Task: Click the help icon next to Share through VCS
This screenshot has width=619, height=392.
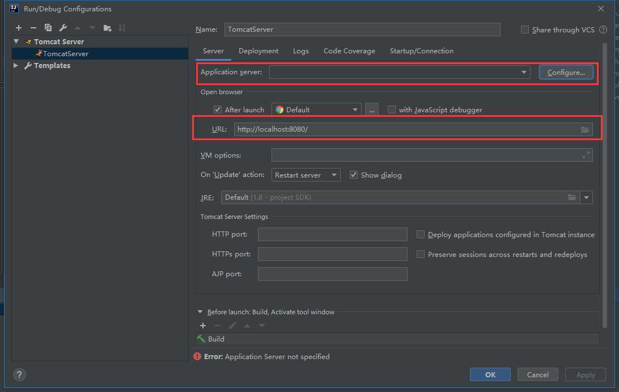Action: click(603, 29)
